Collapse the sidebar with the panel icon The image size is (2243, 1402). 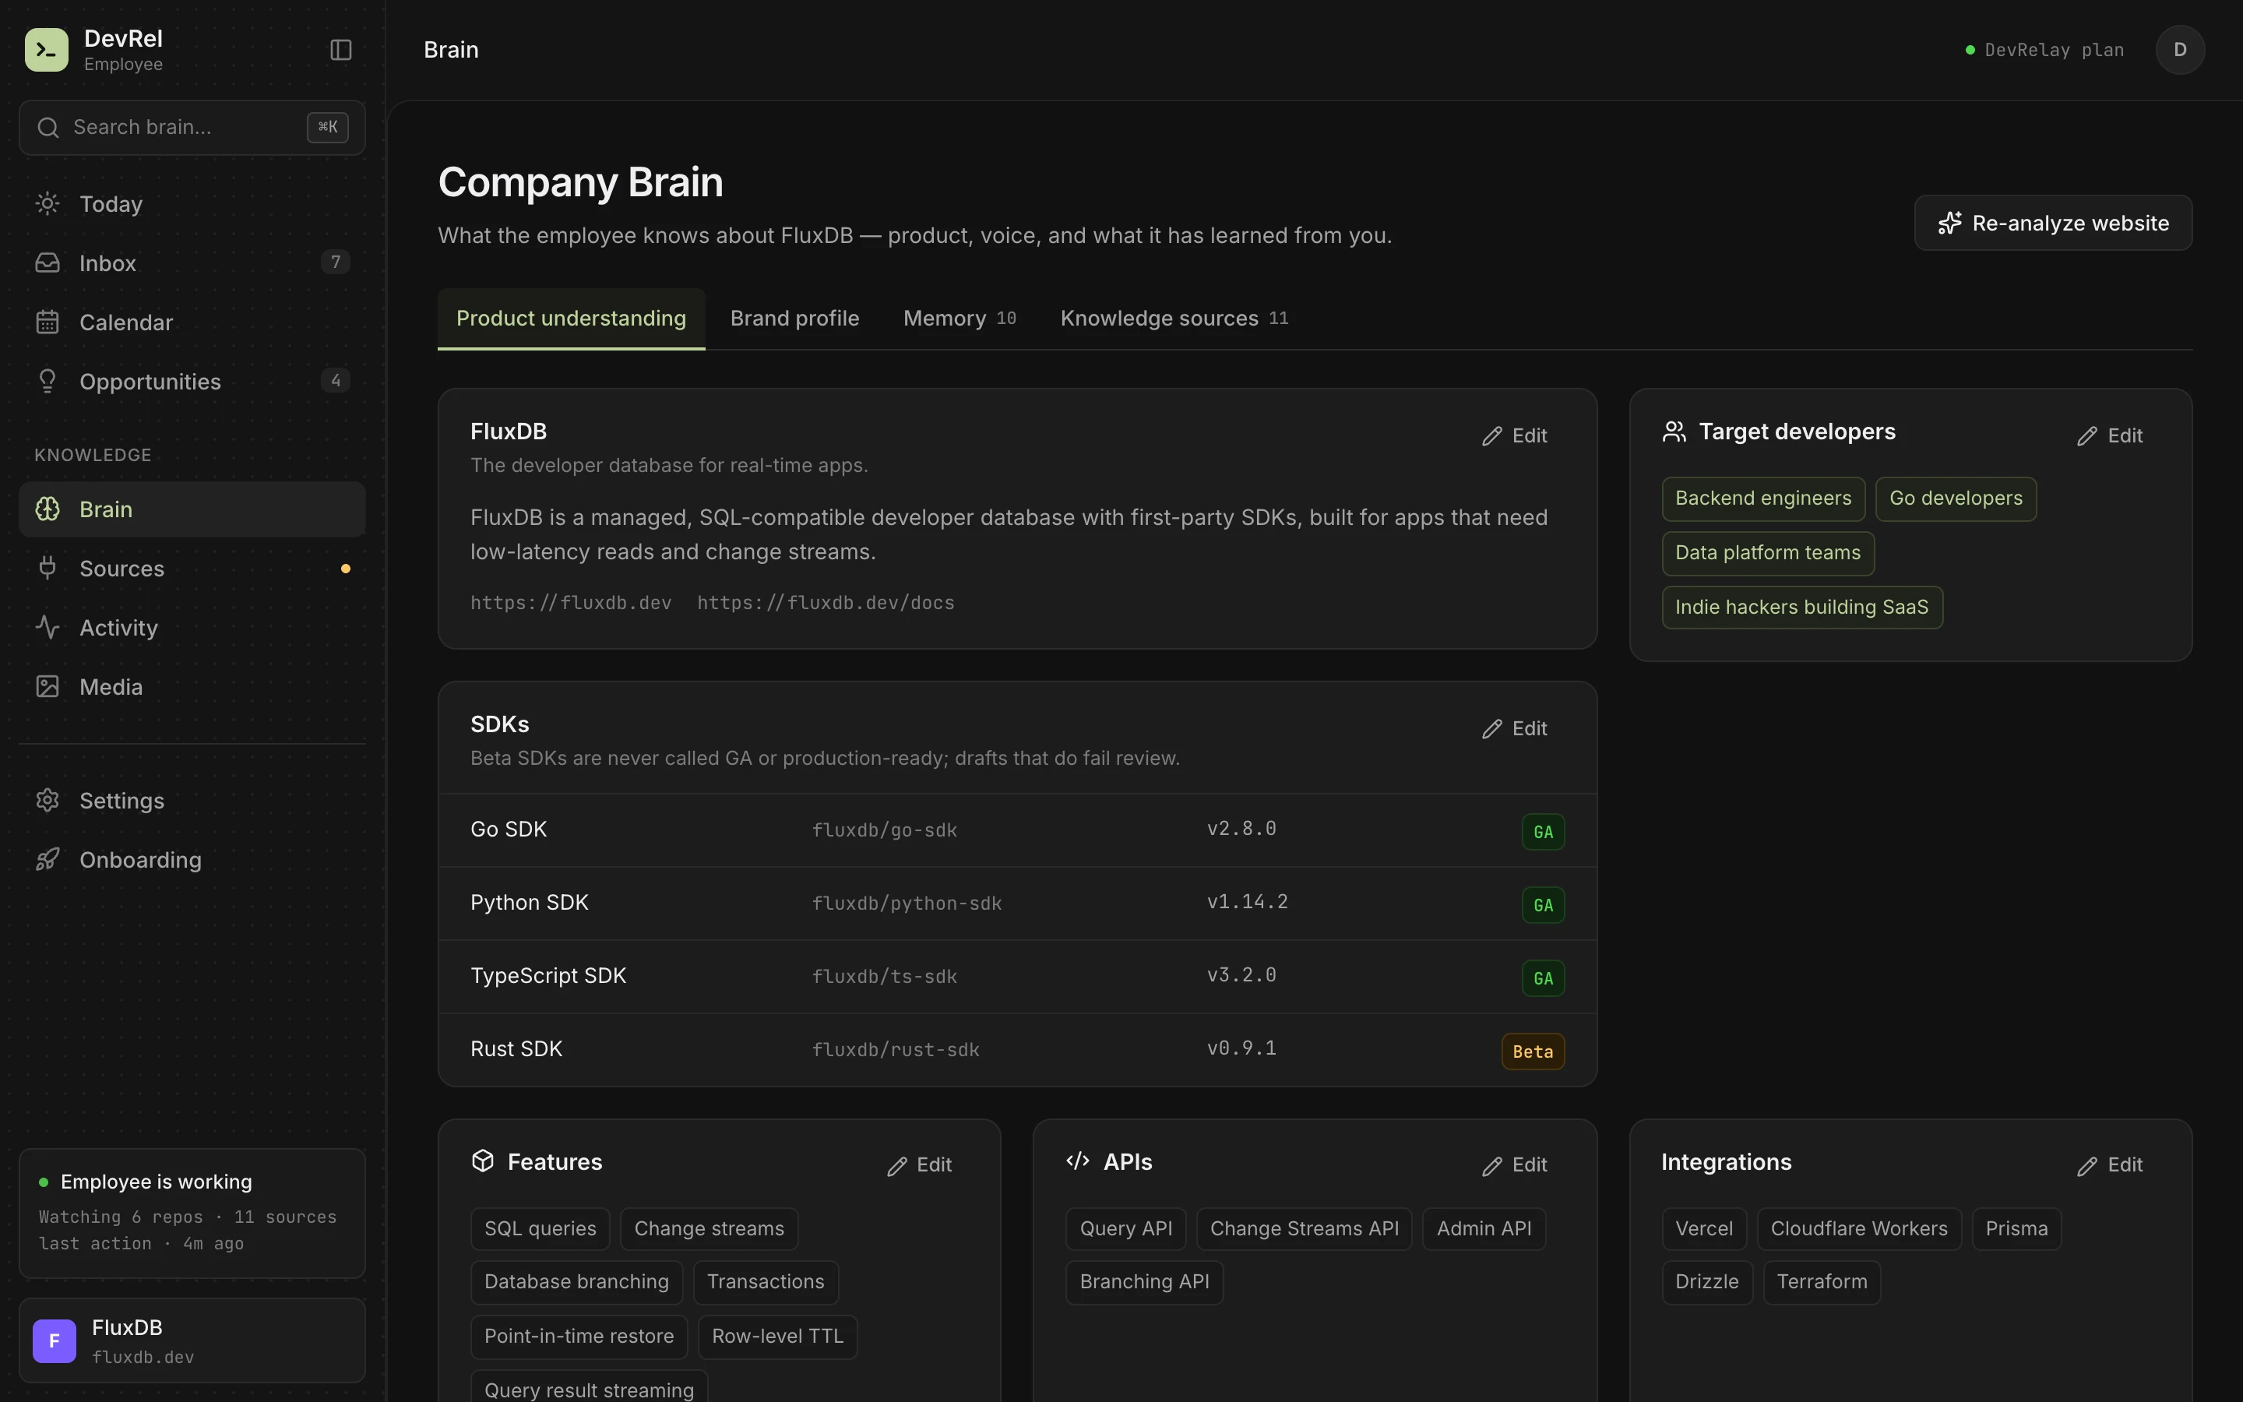coord(341,49)
